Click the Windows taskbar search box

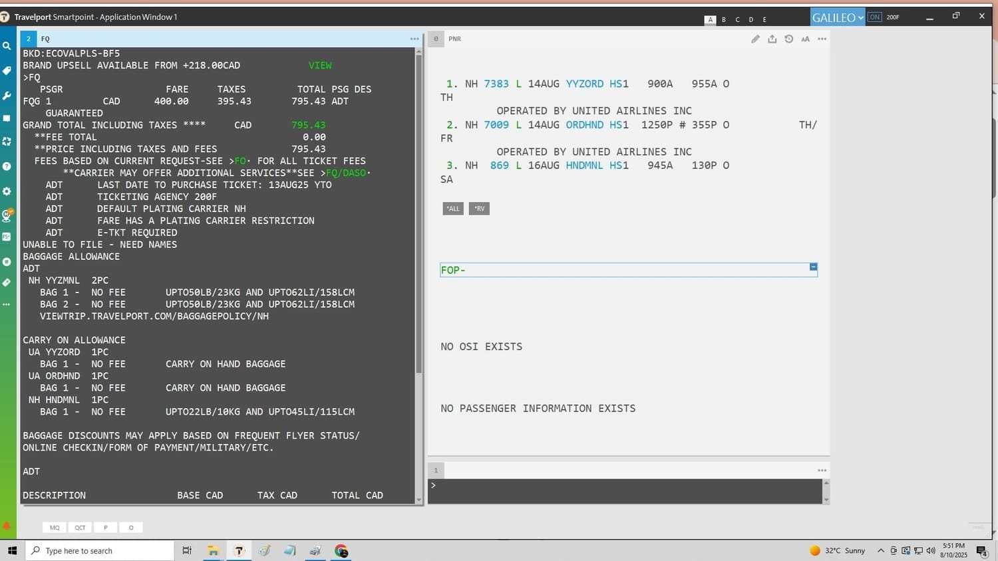tap(100, 550)
